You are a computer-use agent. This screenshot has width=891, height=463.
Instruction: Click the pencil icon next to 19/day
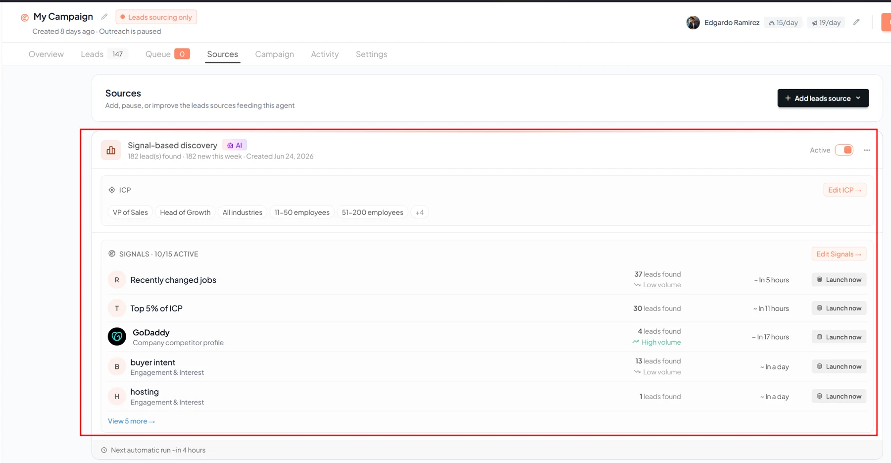856,22
